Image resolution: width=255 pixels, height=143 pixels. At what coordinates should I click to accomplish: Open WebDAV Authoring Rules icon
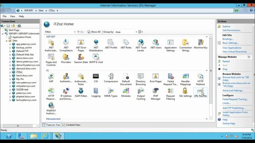click(x=51, y=108)
